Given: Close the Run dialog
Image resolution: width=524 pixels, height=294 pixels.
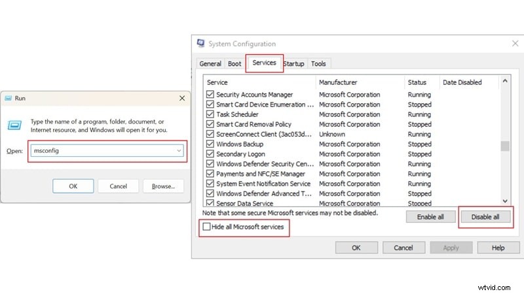Looking at the screenshot, I should click(x=181, y=99).
